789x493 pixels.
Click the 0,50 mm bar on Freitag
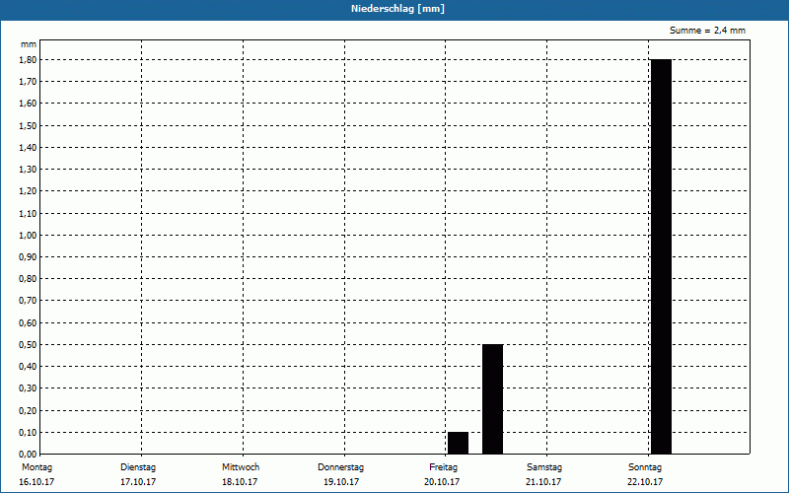click(492, 399)
